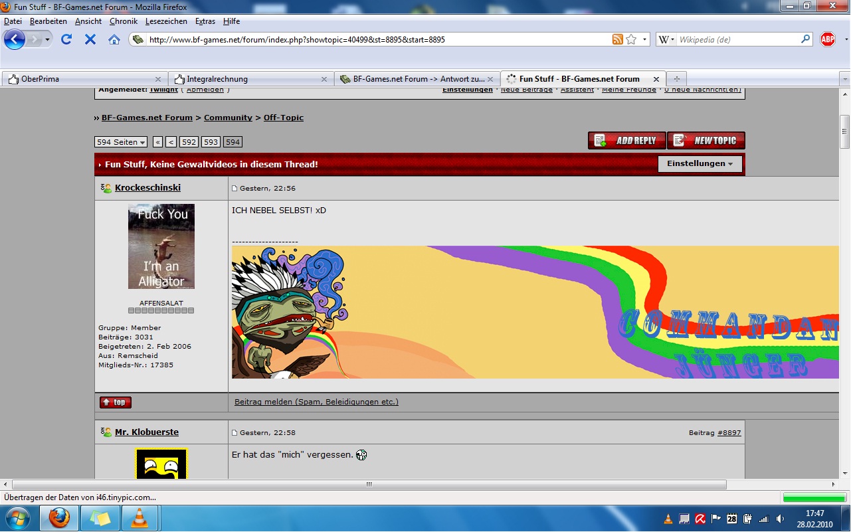Screen dimensions: 851x532
Task: Click the power plug tray icon
Action: pyautogui.click(x=748, y=519)
